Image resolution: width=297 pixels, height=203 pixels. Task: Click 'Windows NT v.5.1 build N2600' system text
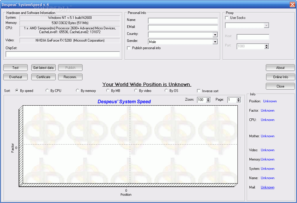(x=70, y=18)
